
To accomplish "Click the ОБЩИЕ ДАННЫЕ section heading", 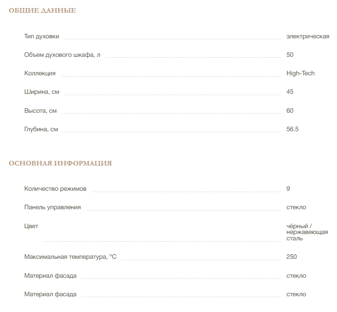I will (x=42, y=10).
